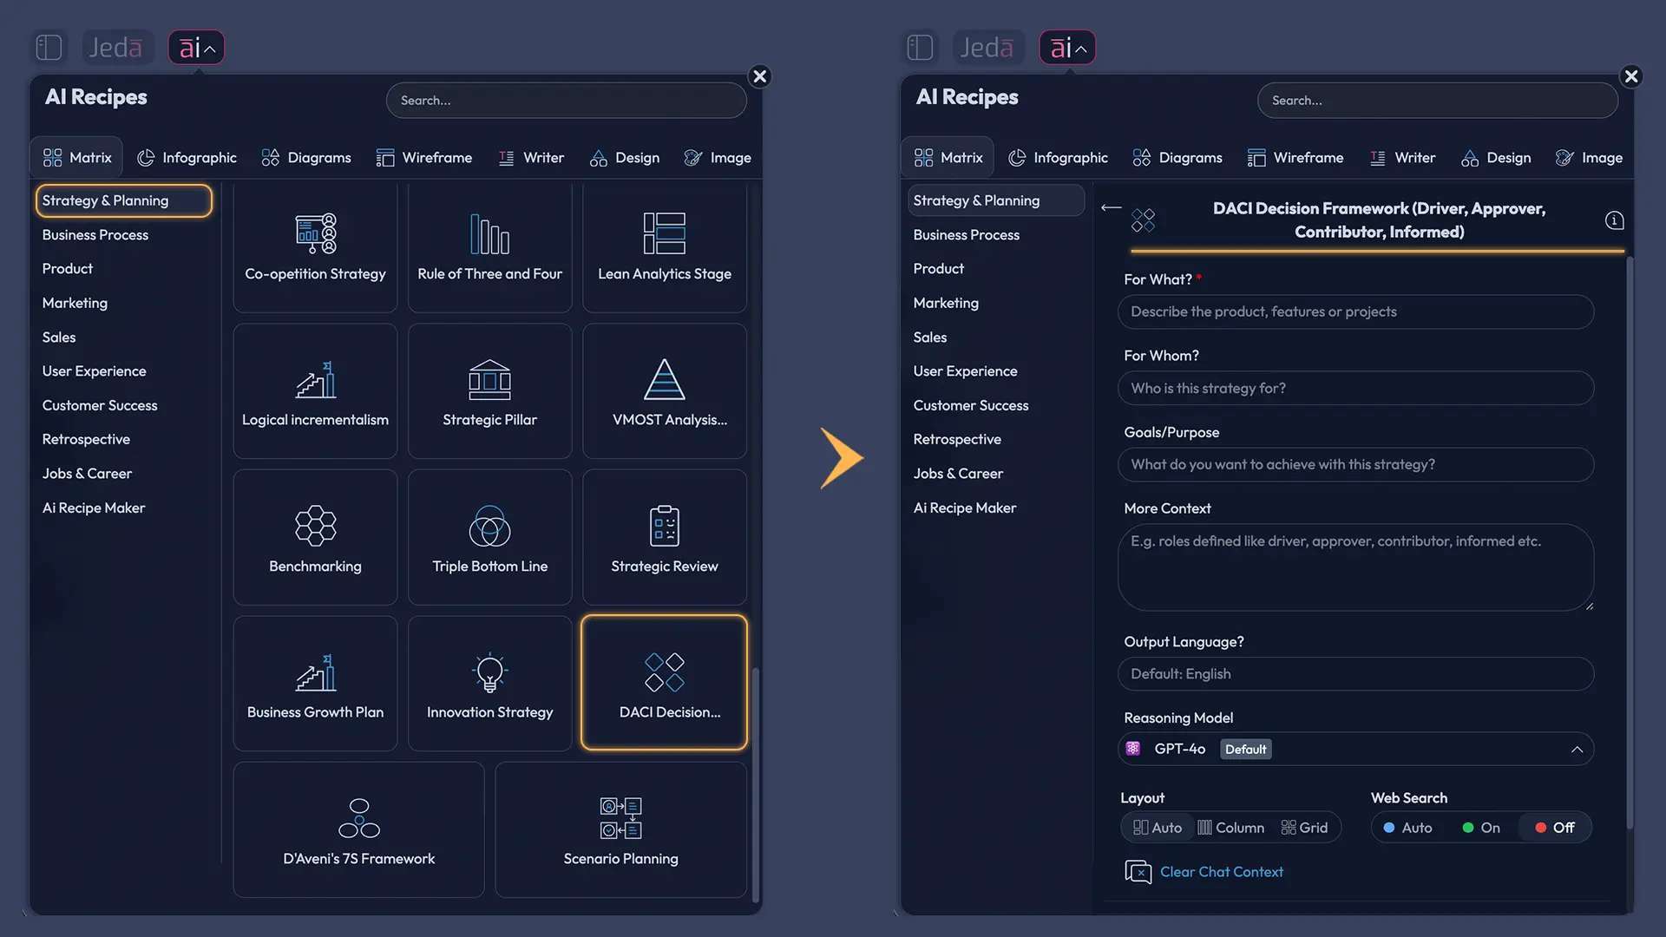1666x937 pixels.
Task: Toggle the left sidebar panel icon
Action: [x=49, y=47]
